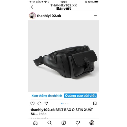The height and width of the screenshot is (127, 127).
Task: Open the three-dot post options menu
Action: tap(95, 16)
